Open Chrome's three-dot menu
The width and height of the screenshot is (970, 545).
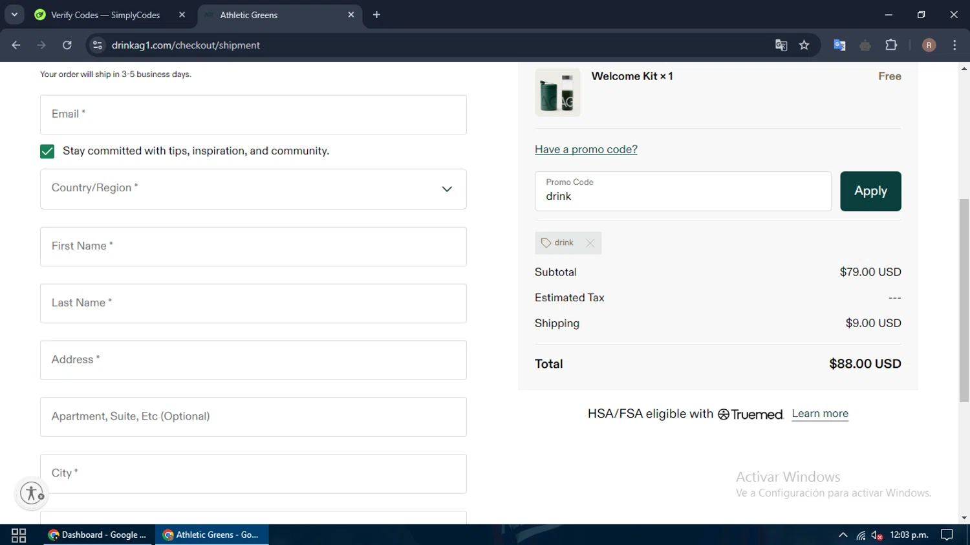pos(954,45)
